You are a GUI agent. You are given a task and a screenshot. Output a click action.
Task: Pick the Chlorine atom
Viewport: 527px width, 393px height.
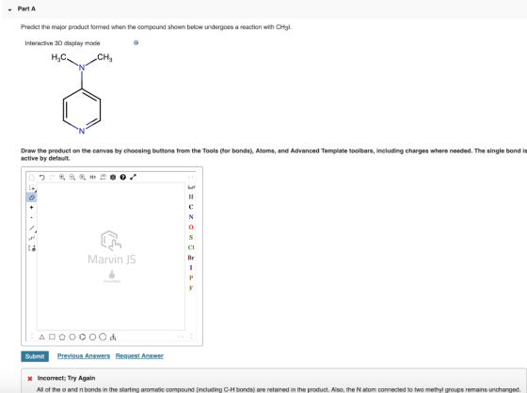point(191,247)
